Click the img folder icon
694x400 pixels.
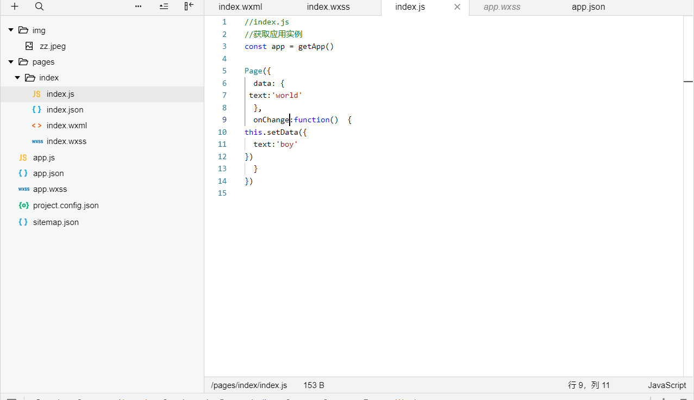23,30
